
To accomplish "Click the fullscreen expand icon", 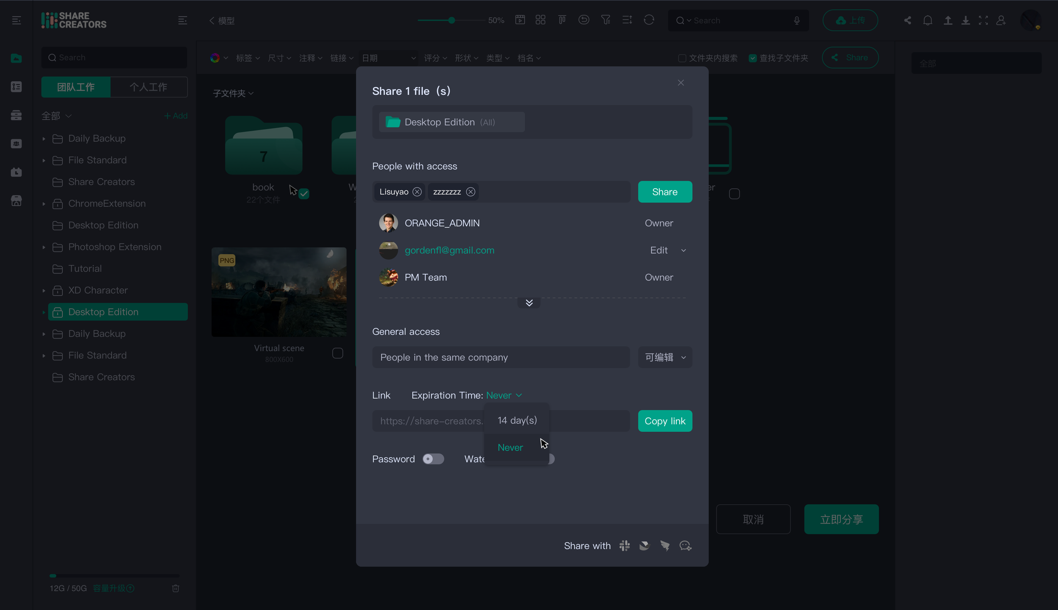I will coord(983,20).
